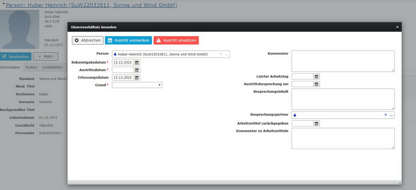
Task: Click the person icon in Besprechungspartner field
Action: [295, 115]
